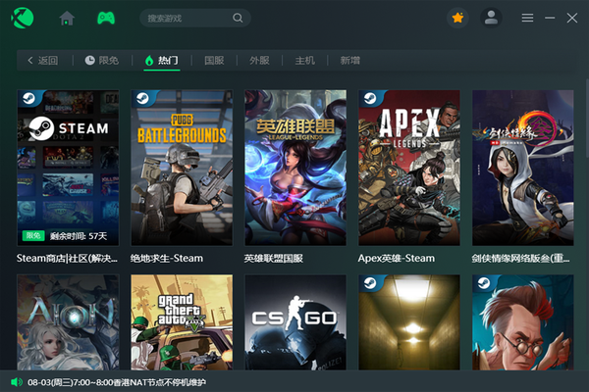Image resolution: width=589 pixels, height=392 pixels.
Task: Go back using the 返回 button
Action: coord(42,61)
